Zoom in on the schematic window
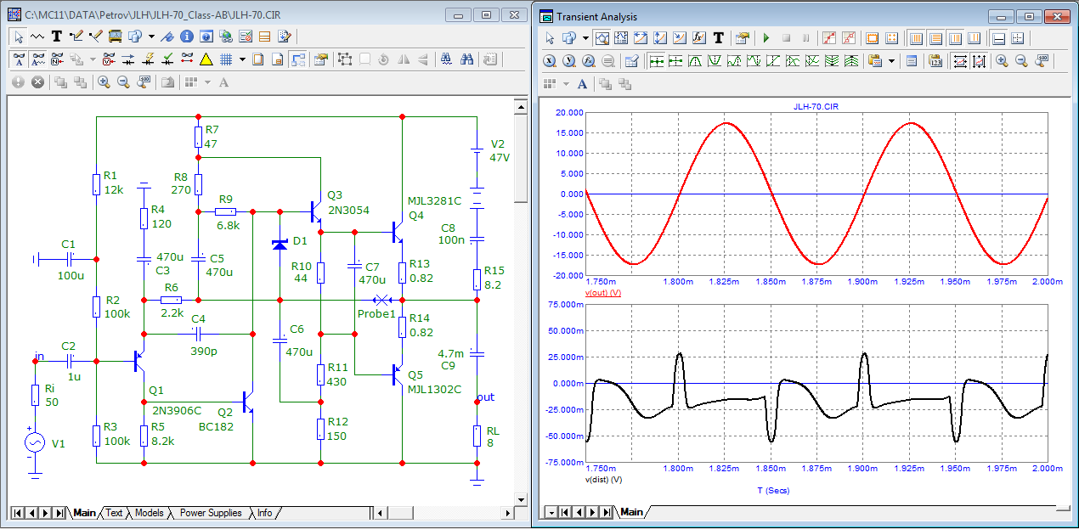 tap(104, 82)
